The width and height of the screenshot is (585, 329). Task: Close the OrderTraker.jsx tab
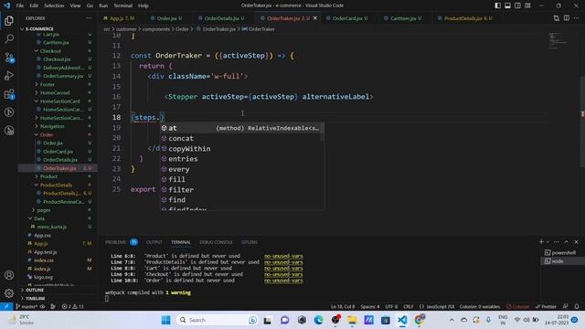(x=314, y=18)
